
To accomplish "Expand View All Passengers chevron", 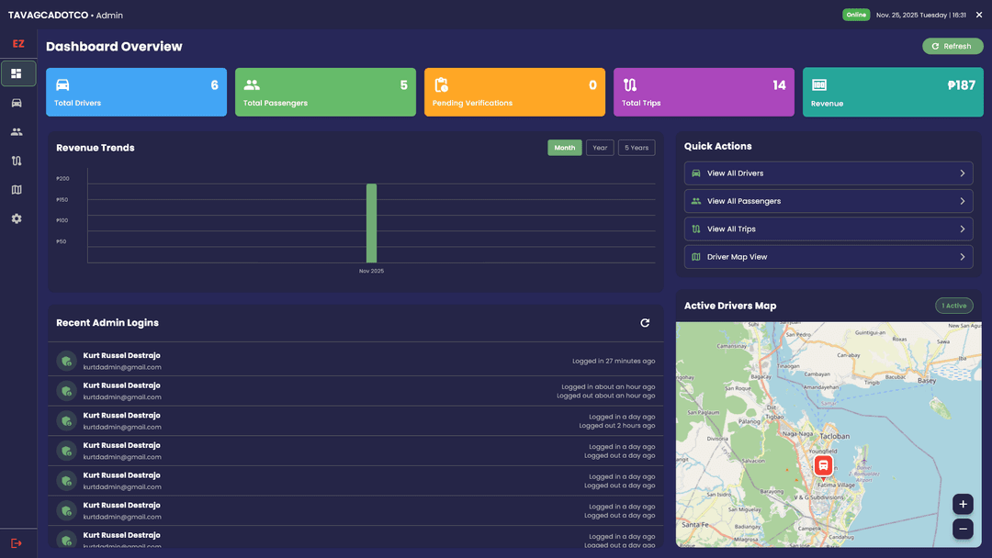I will 963,201.
